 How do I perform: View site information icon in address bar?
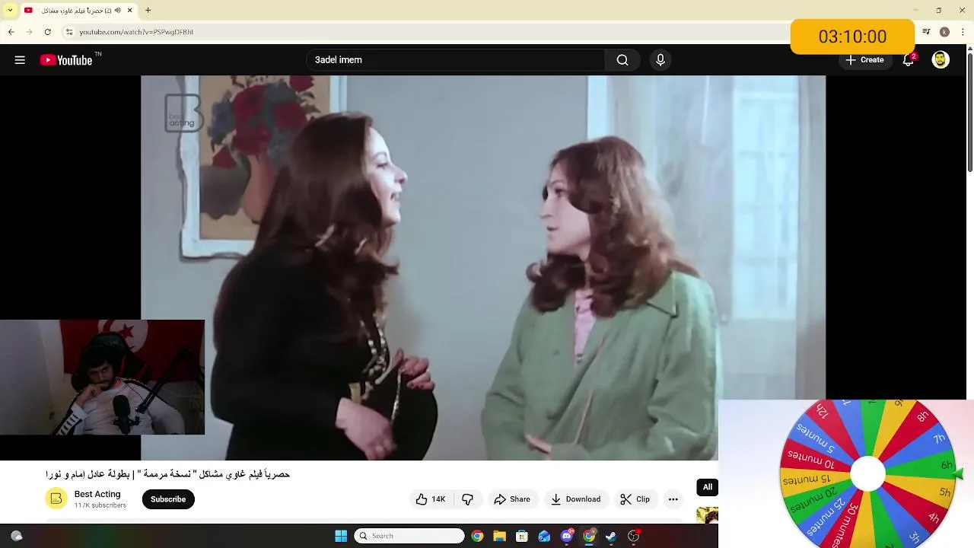(x=68, y=32)
